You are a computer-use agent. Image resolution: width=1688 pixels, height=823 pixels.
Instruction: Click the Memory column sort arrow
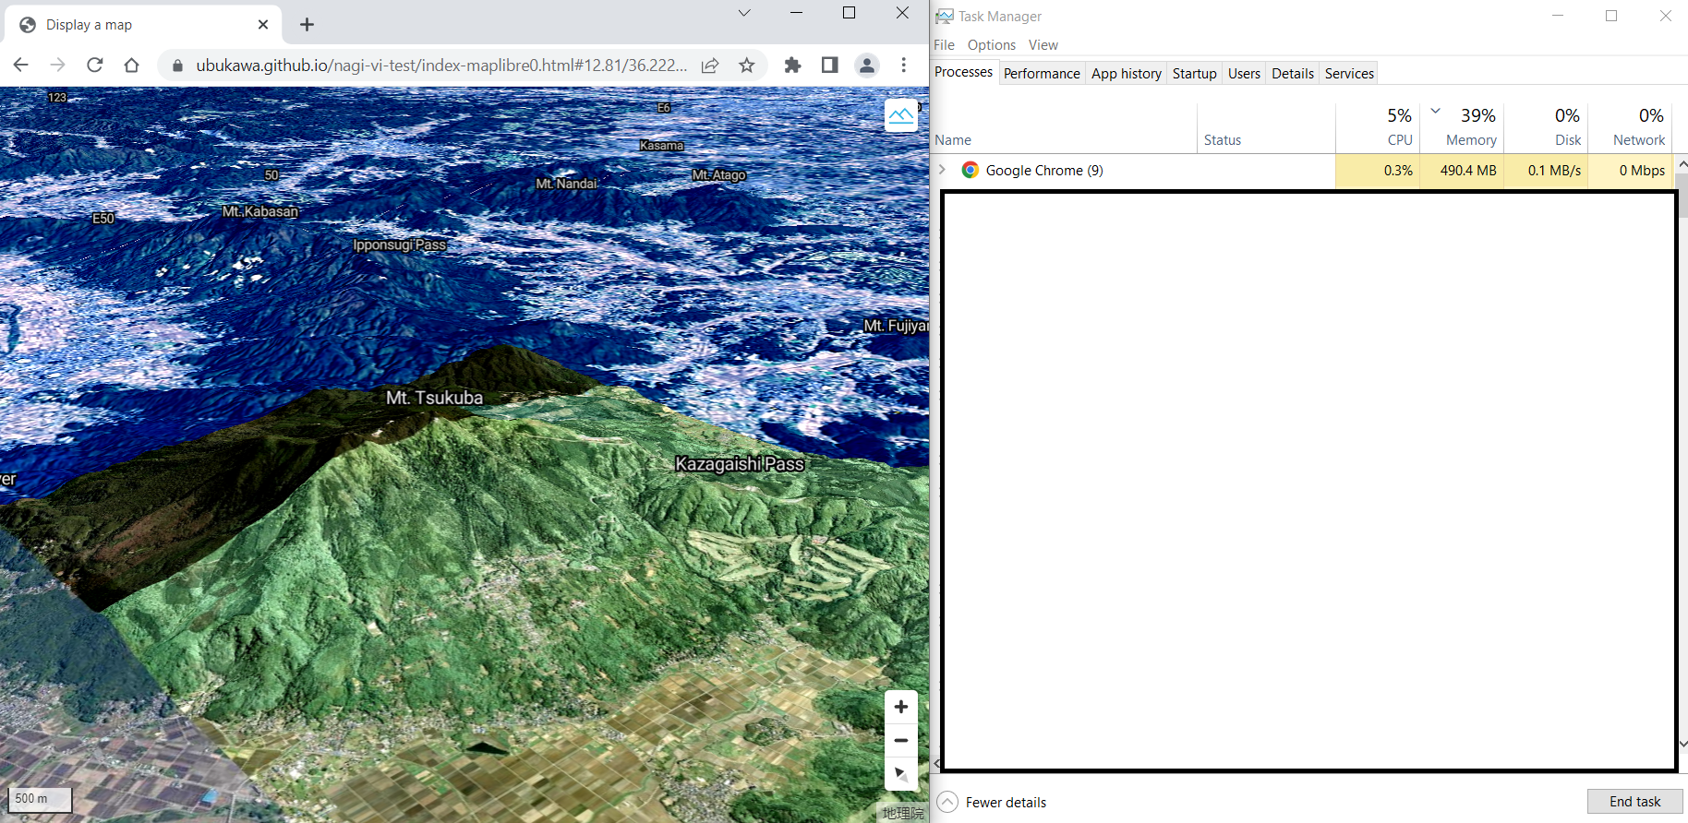coord(1436,111)
